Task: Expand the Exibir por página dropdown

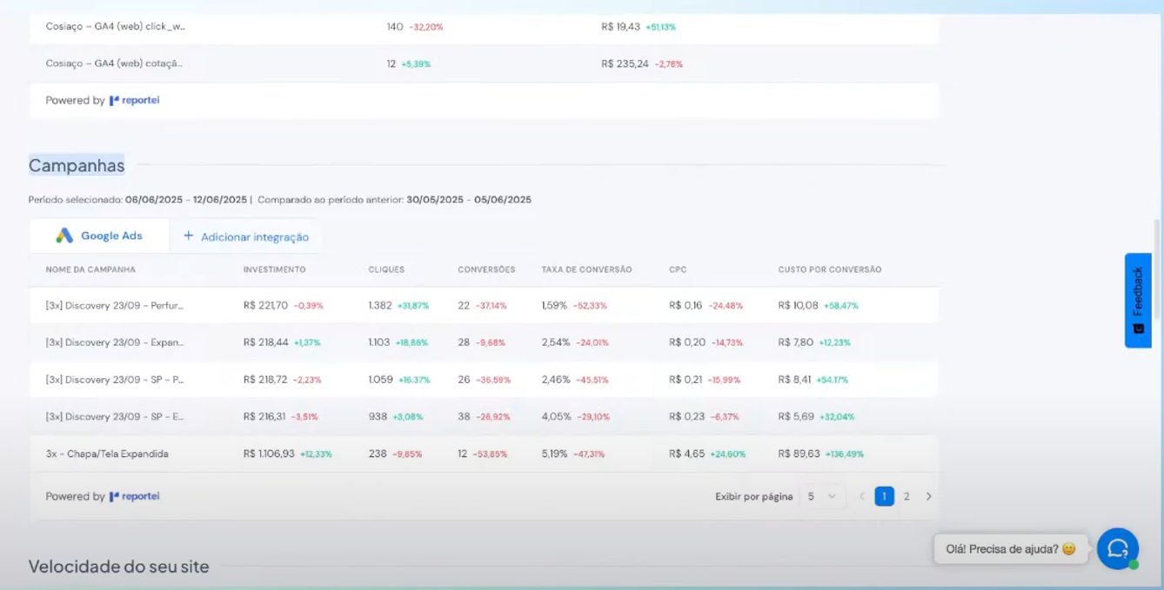Action: point(821,497)
